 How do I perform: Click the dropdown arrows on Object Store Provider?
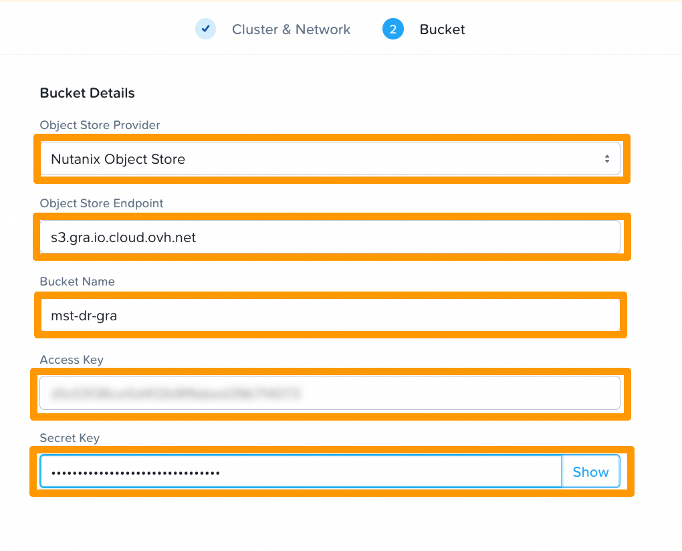607,158
